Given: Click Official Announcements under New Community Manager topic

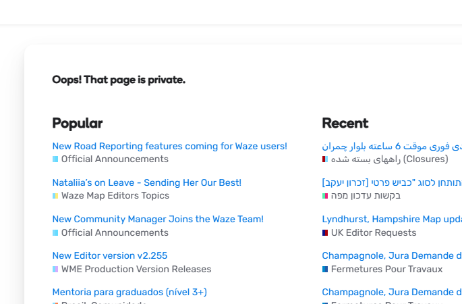Looking at the screenshot, I should pyautogui.click(x=115, y=232).
